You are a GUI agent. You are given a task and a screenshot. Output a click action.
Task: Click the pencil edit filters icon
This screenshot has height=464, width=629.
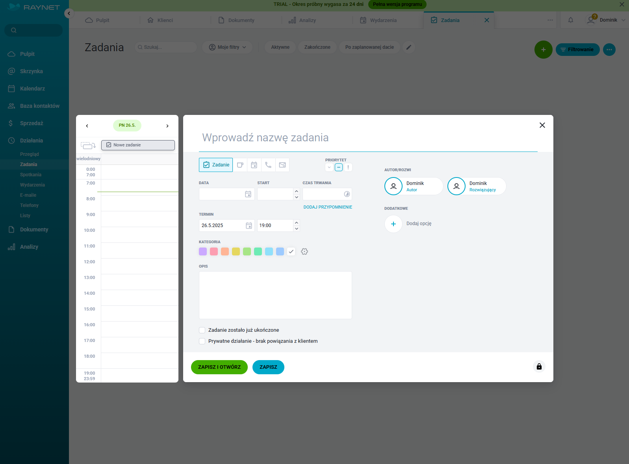point(409,47)
